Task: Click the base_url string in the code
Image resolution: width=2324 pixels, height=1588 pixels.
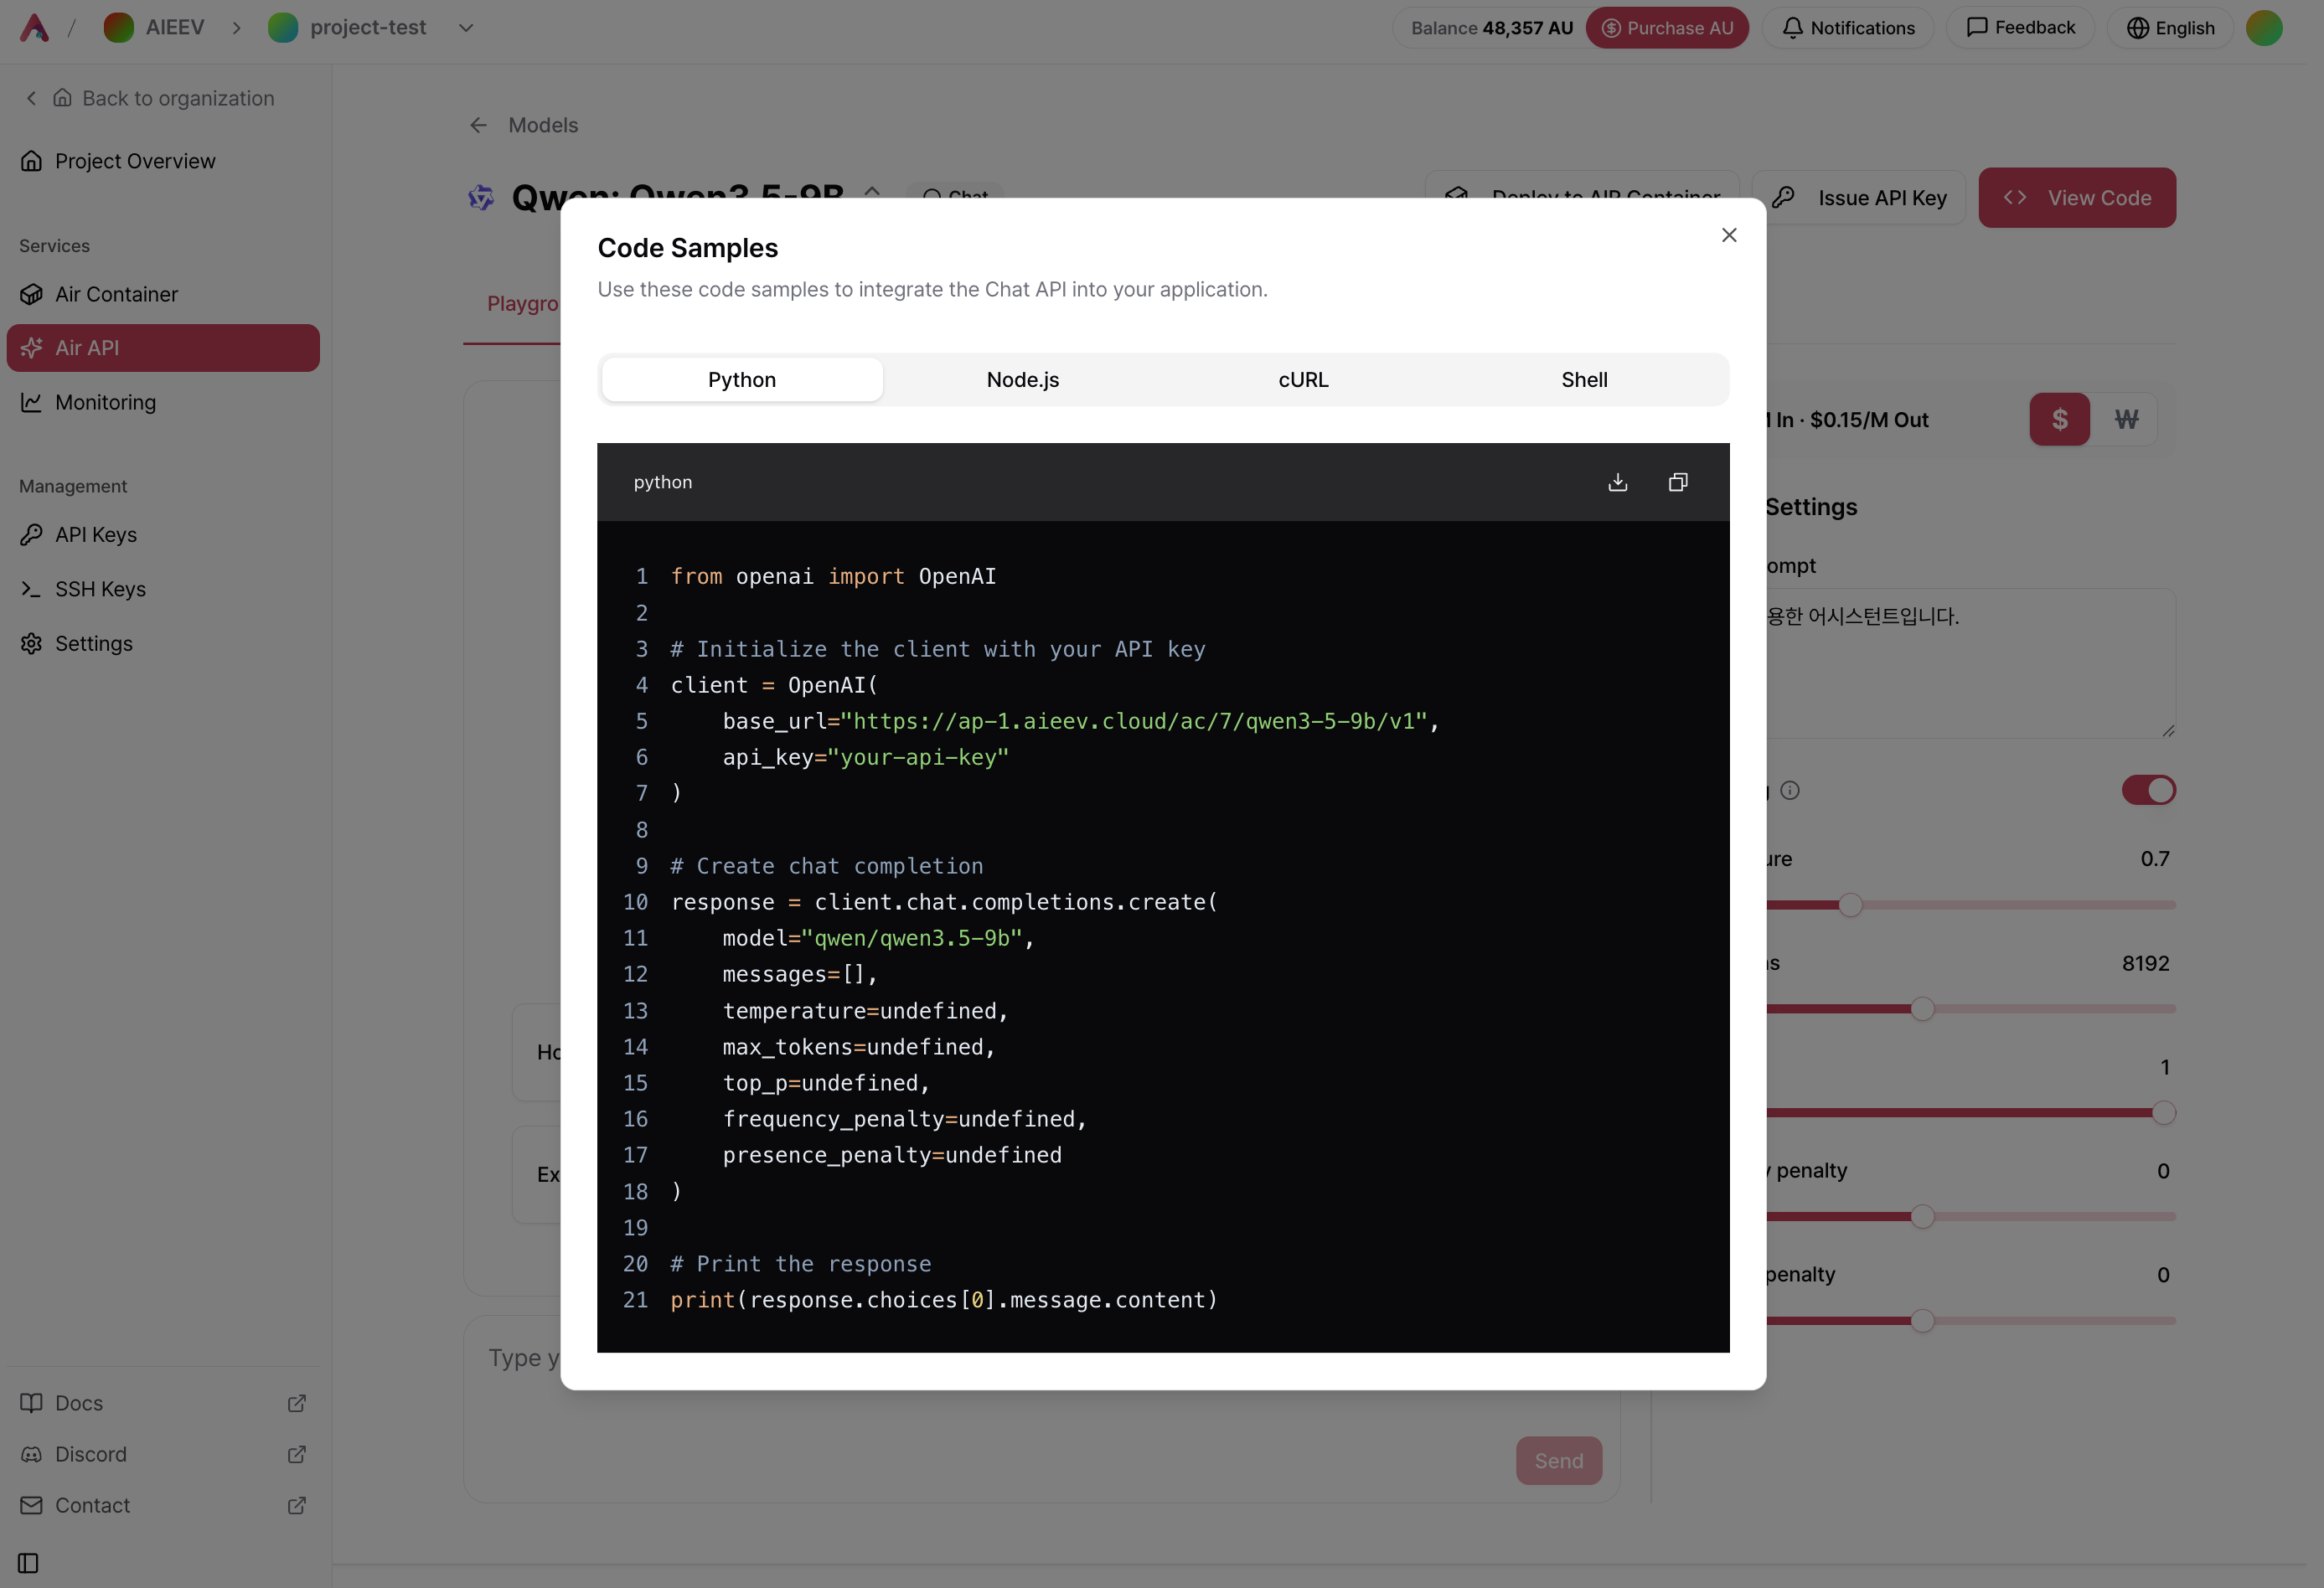Action: (1134, 721)
